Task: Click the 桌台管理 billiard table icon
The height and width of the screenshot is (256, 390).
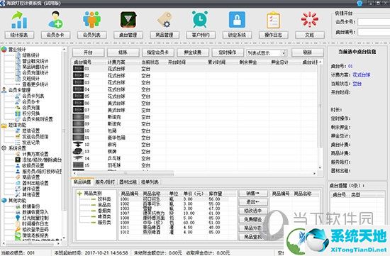Action: pyautogui.click(x=128, y=20)
